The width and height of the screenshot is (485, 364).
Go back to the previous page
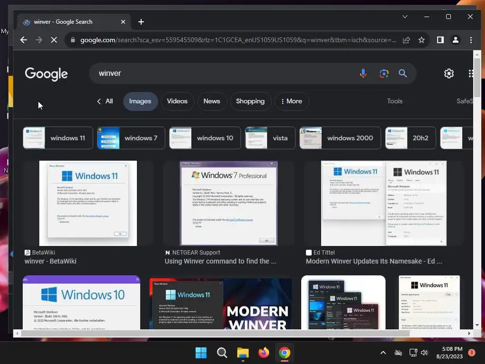click(24, 40)
